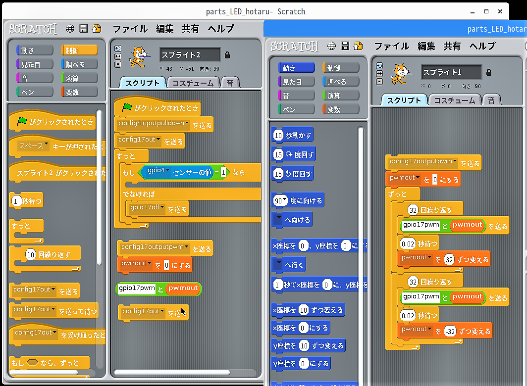Switch to コスチューム tab for スプライト2

pos(193,83)
